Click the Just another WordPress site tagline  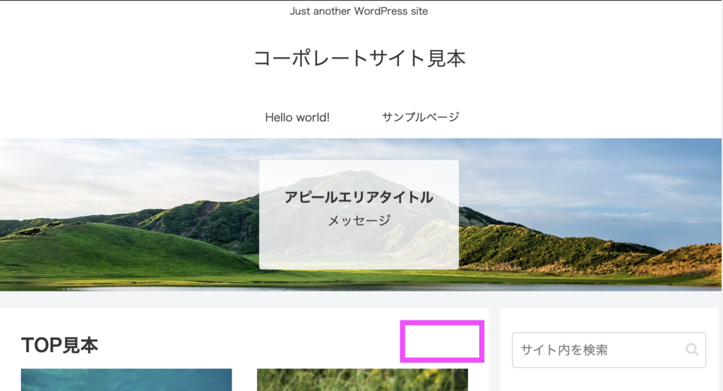coord(359,11)
